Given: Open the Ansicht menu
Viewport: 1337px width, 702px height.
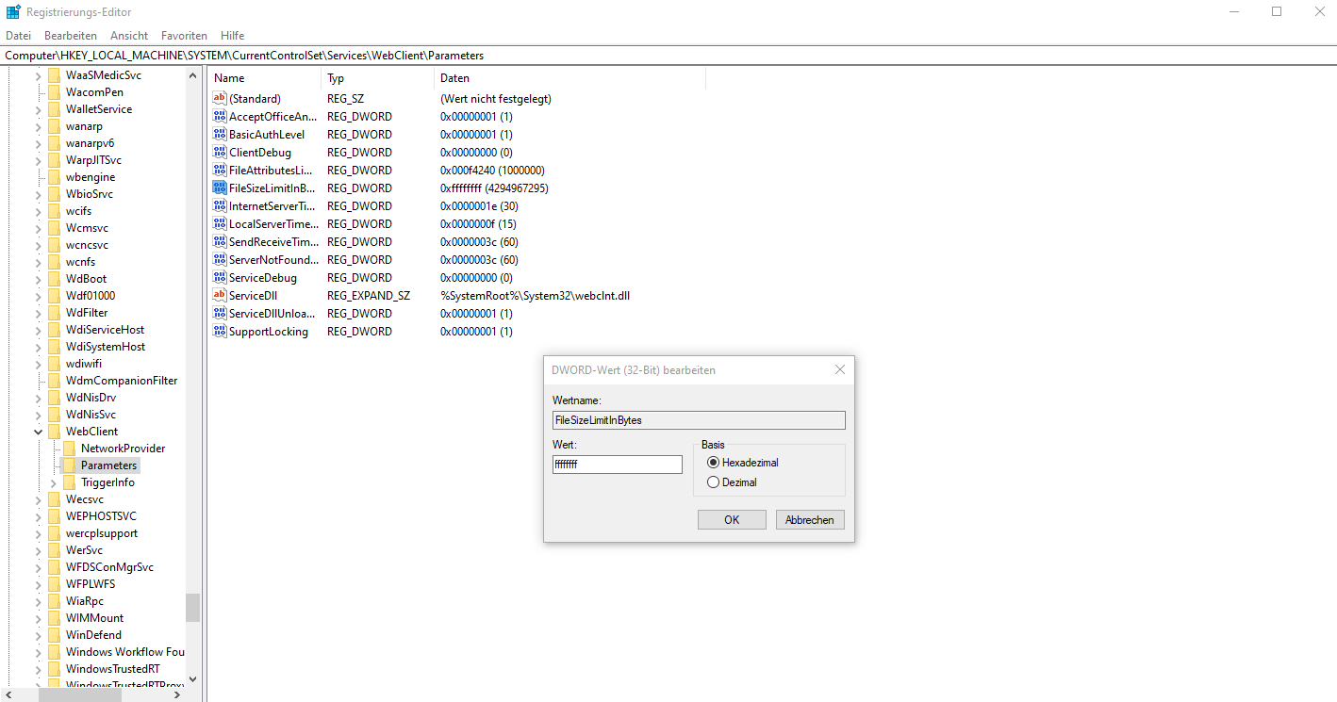Looking at the screenshot, I should (x=129, y=36).
